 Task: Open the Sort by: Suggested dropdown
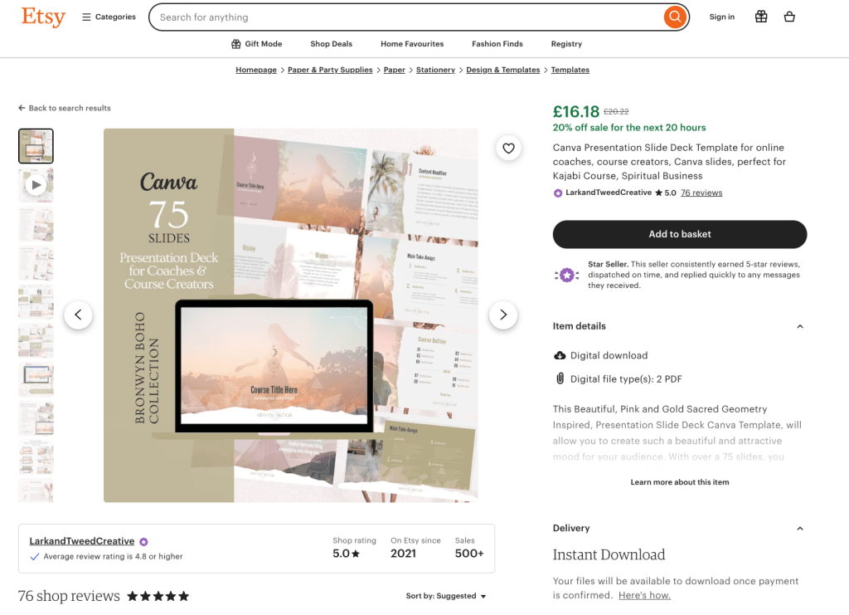(446, 596)
